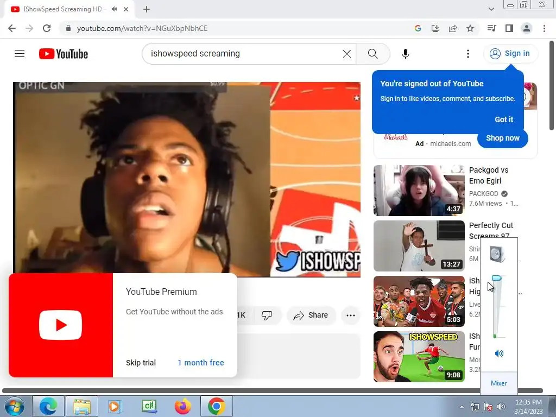Click 1 month free offer
This screenshot has width=556, height=417.
pyautogui.click(x=201, y=363)
